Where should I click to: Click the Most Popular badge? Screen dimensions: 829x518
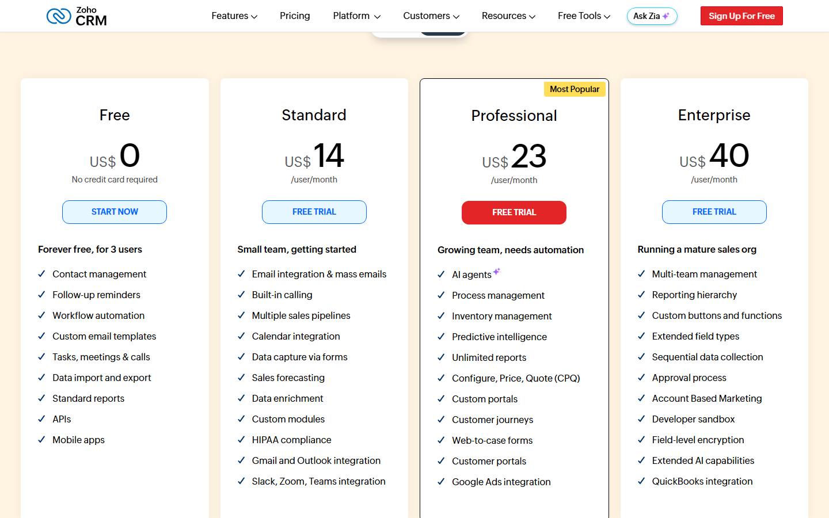pyautogui.click(x=575, y=89)
